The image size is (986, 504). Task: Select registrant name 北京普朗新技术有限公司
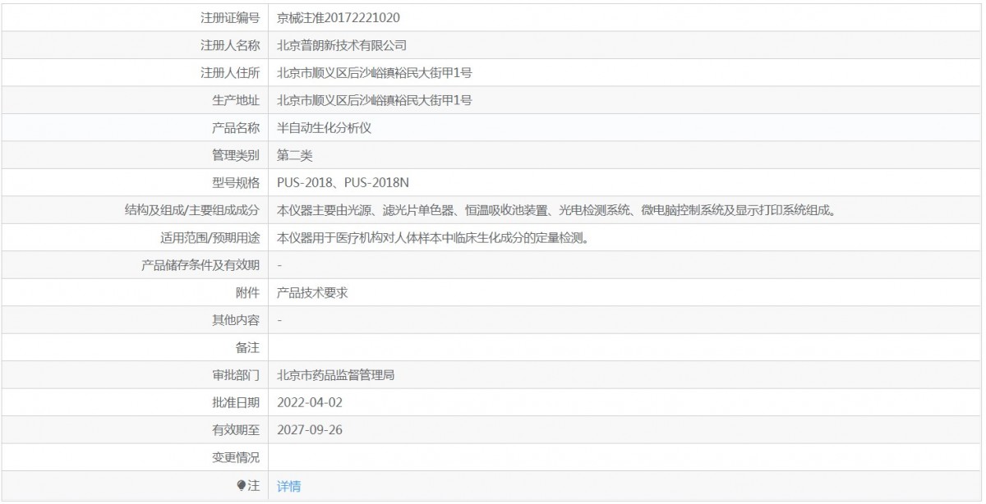point(342,45)
